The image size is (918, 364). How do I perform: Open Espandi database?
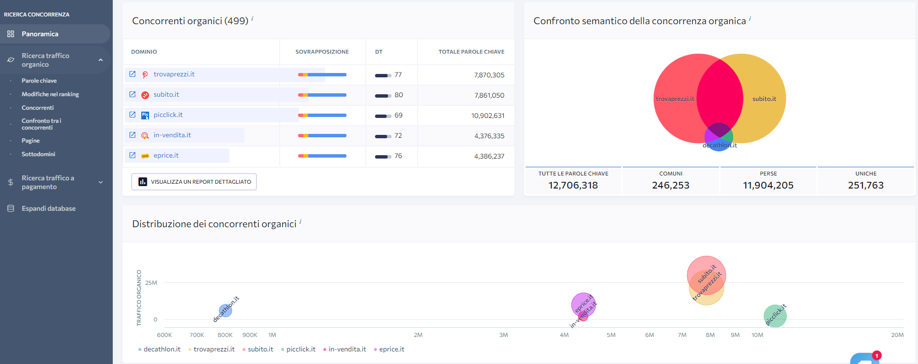(x=48, y=208)
